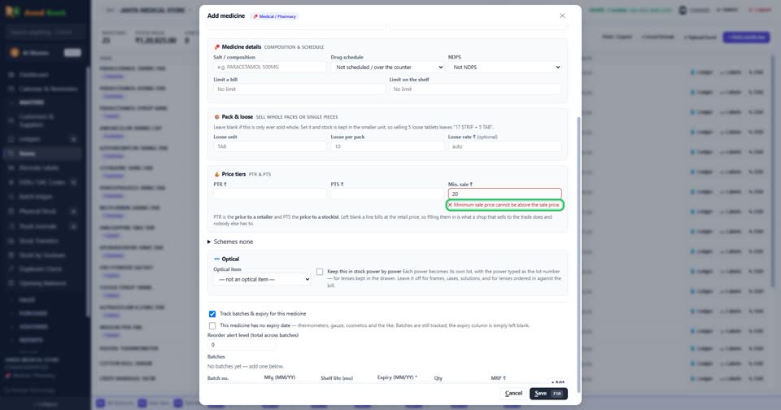
Task: Open the Optical item dropdown
Action: [263, 279]
